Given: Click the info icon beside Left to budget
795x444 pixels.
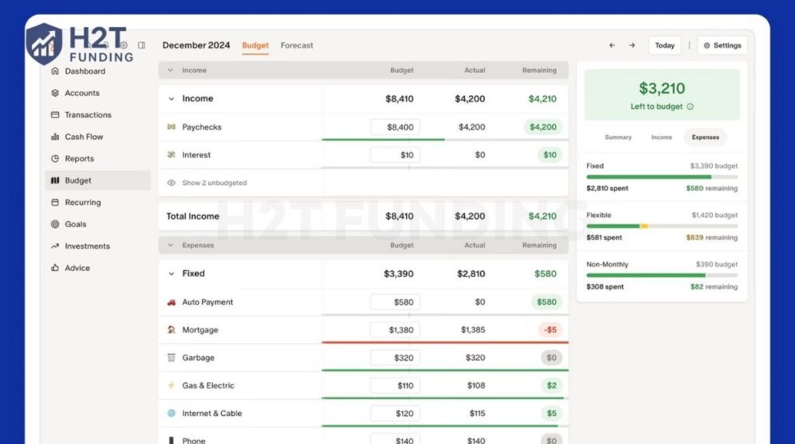Looking at the screenshot, I should 690,107.
